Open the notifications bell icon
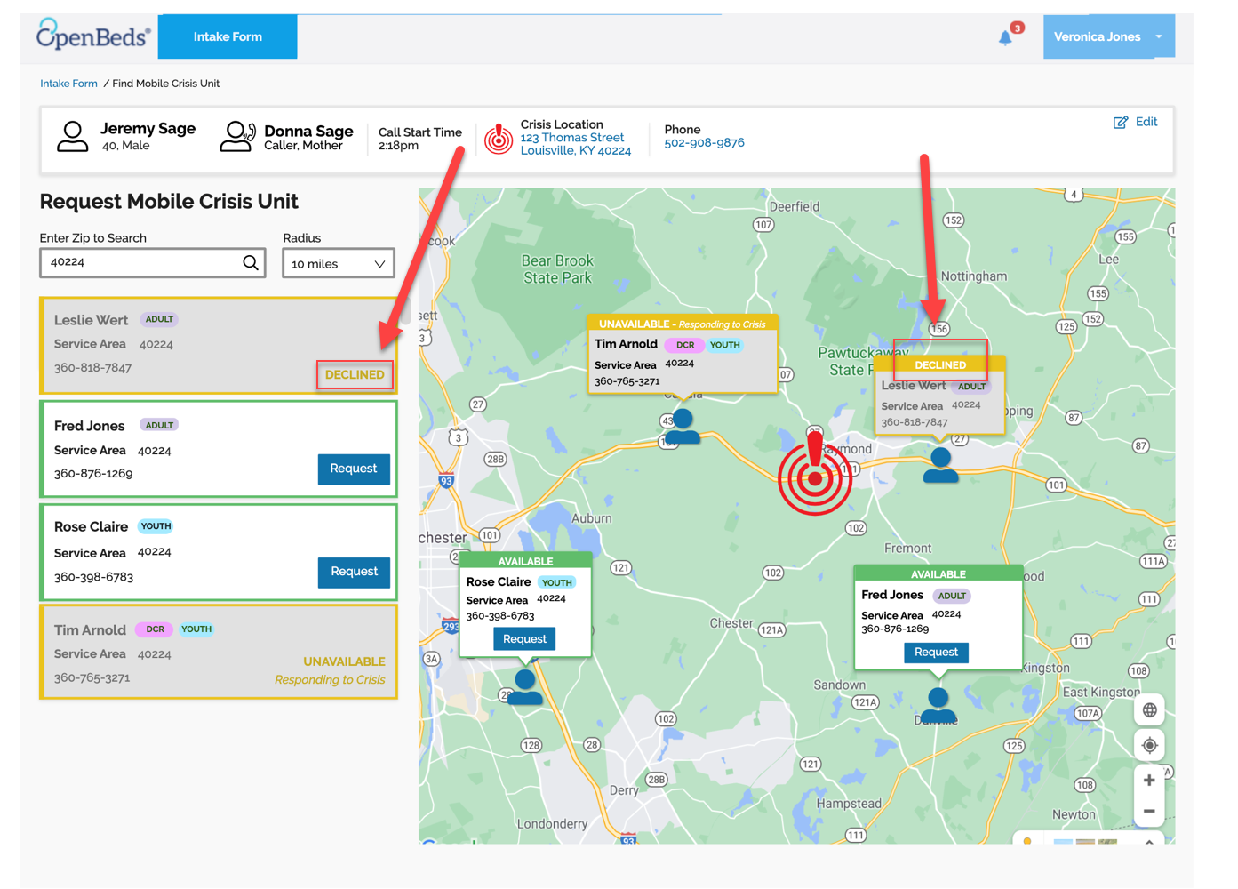 (1005, 37)
